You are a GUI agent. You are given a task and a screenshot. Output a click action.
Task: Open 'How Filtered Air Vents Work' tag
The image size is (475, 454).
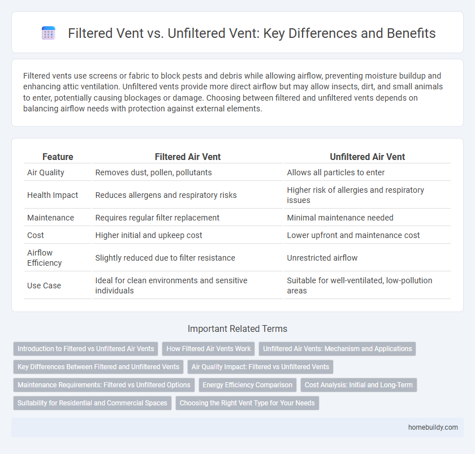coord(209,349)
